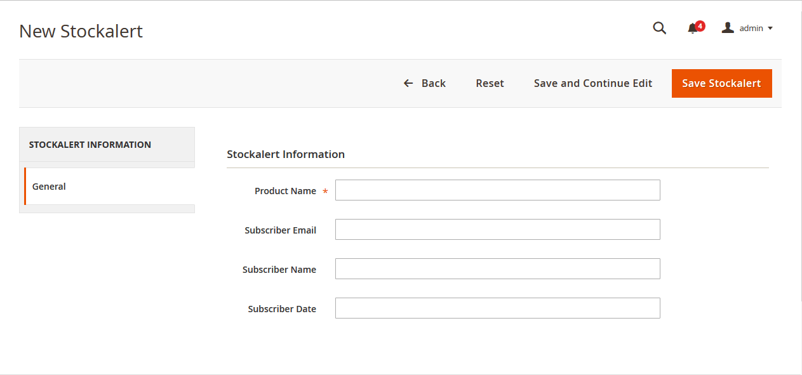802x375 pixels.
Task: Open the admin search magnifier
Action: [x=660, y=28]
